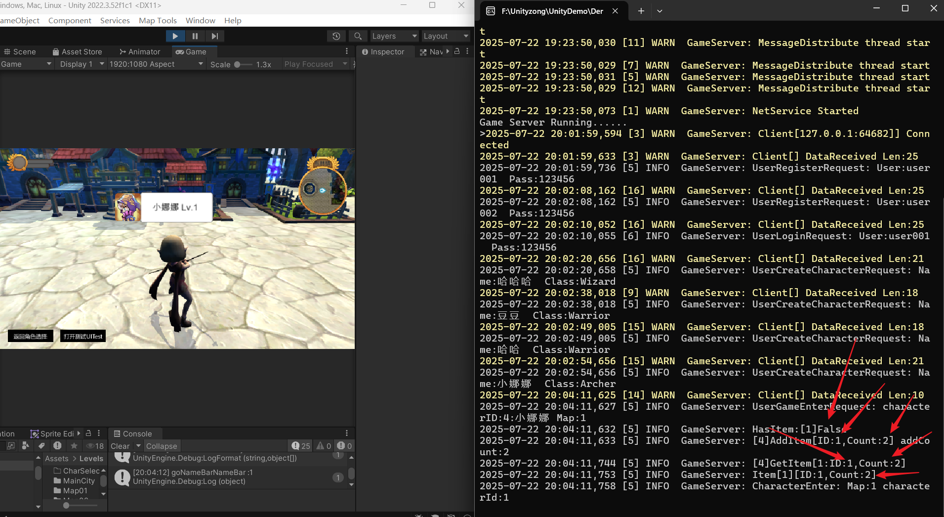Open the Undo History icon
This screenshot has width=944, height=517.
coord(336,36)
